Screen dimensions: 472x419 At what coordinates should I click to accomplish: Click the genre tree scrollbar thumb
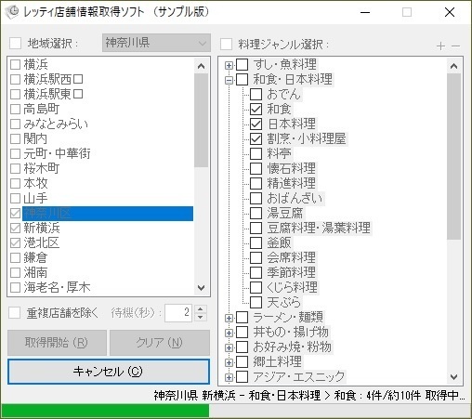(453, 156)
